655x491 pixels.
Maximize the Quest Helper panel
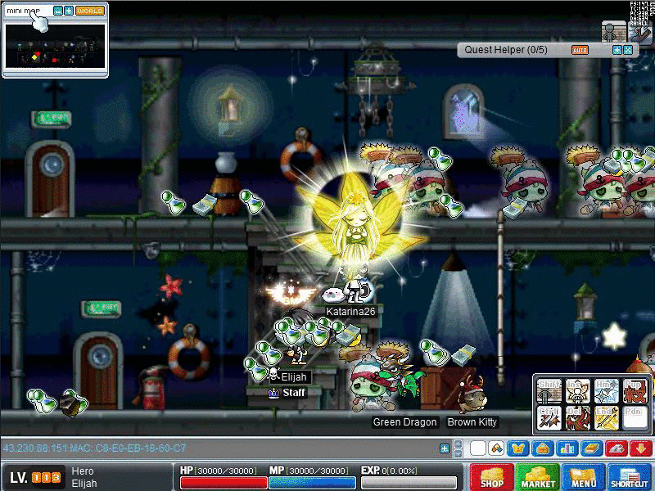pyautogui.click(x=628, y=50)
